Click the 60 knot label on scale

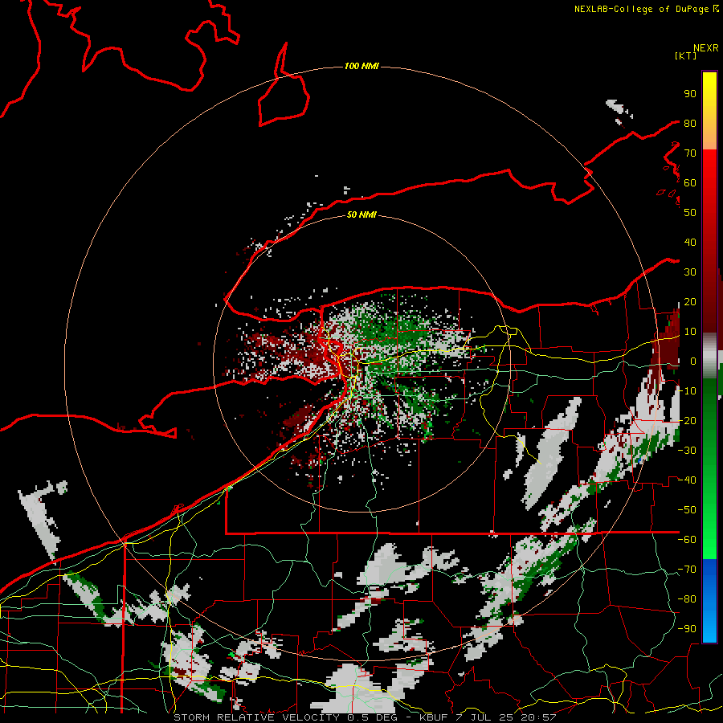[x=690, y=182]
